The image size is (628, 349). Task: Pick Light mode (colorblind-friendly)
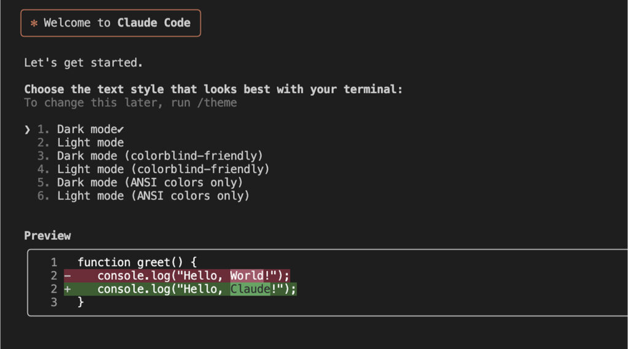point(163,169)
